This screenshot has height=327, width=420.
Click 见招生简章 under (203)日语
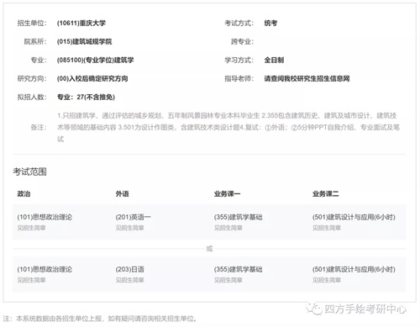(x=130, y=280)
